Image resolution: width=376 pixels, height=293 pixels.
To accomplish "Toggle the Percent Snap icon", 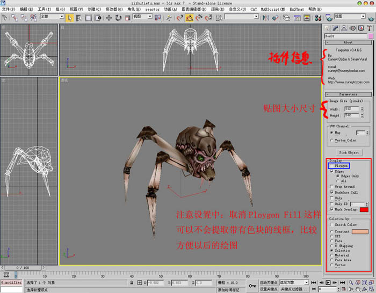I will (199, 18).
